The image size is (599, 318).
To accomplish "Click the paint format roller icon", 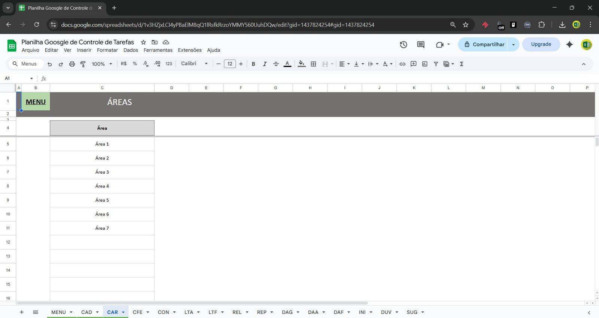I will tap(83, 64).
